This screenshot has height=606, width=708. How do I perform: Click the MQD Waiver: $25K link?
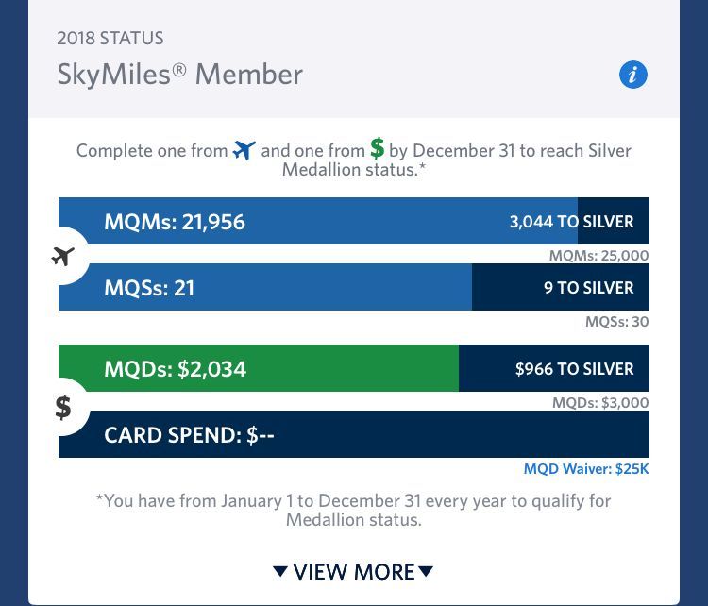(x=586, y=469)
